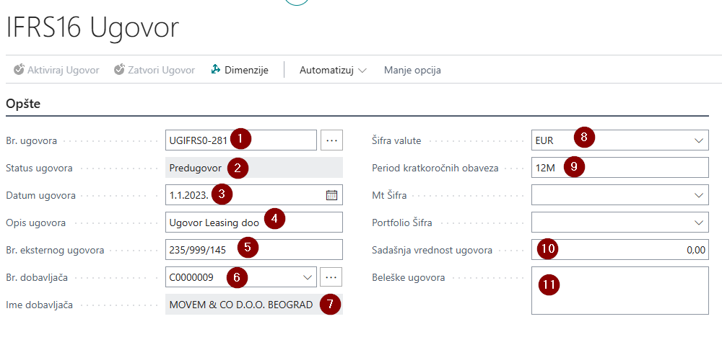The width and height of the screenshot is (722, 337).
Task: Collapse the Opšte section header
Action: (x=23, y=104)
